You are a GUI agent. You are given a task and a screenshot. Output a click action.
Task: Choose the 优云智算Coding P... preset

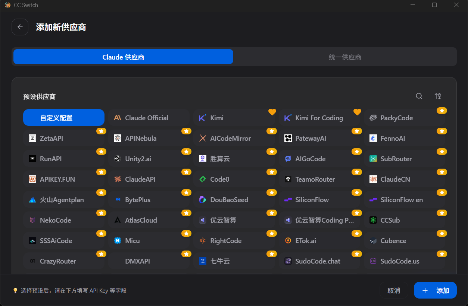(319, 220)
